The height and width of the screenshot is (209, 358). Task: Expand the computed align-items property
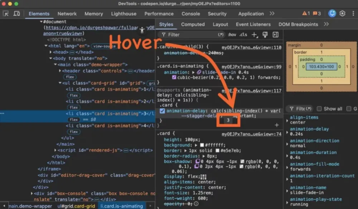[x=287, y=120]
